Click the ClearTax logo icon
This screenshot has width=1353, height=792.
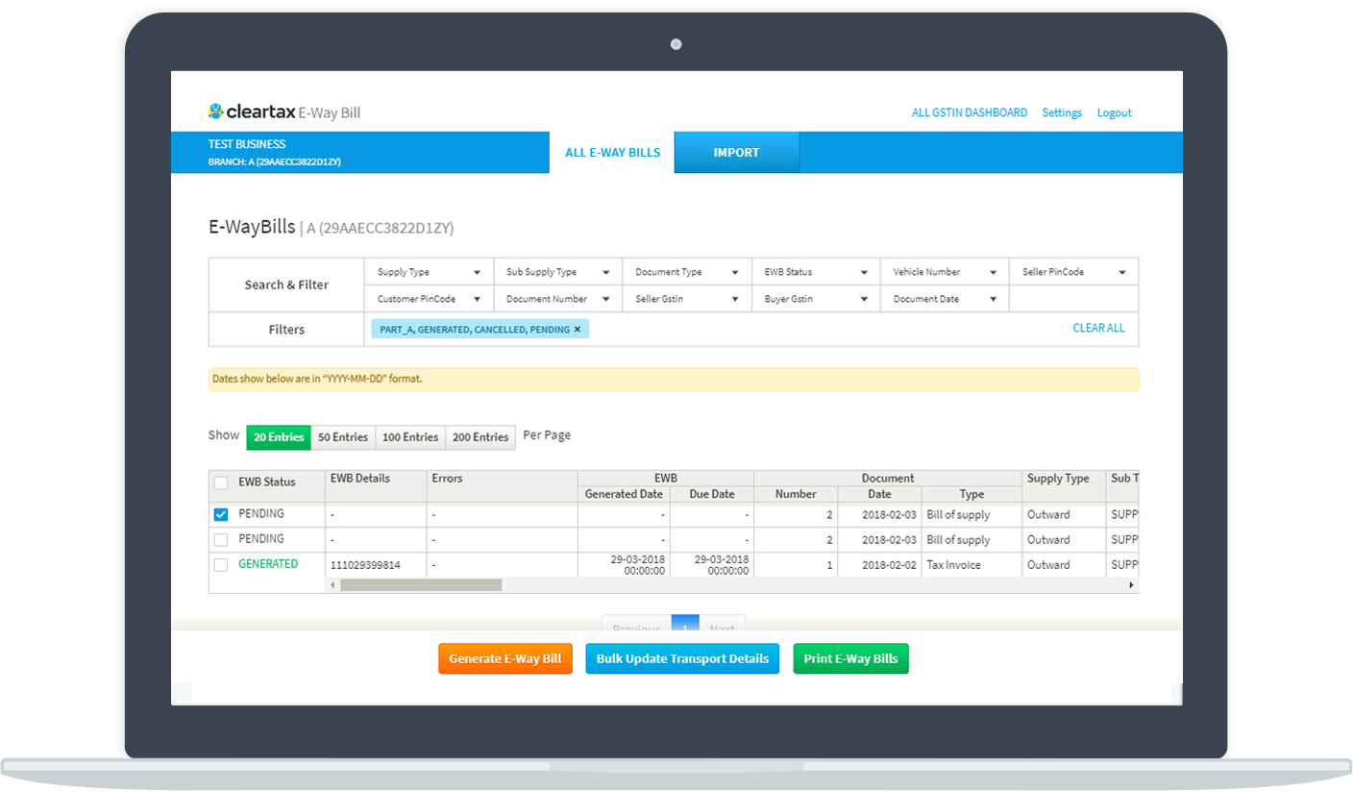(215, 111)
